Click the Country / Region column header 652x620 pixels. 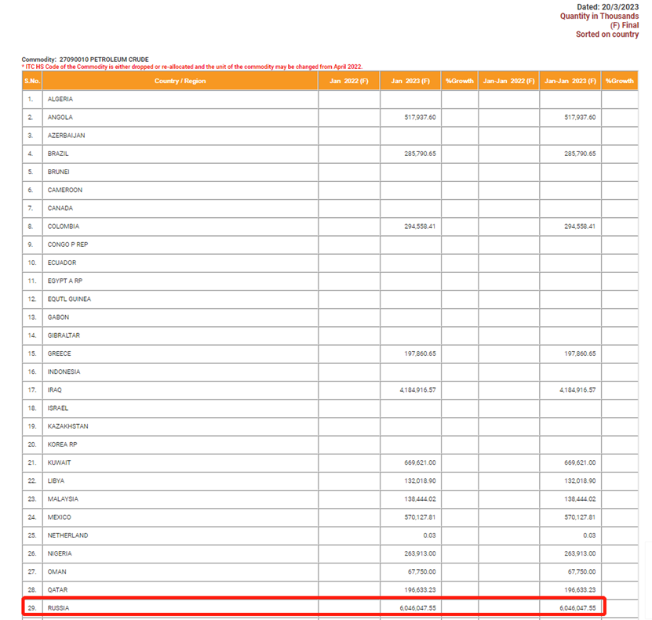click(x=180, y=81)
